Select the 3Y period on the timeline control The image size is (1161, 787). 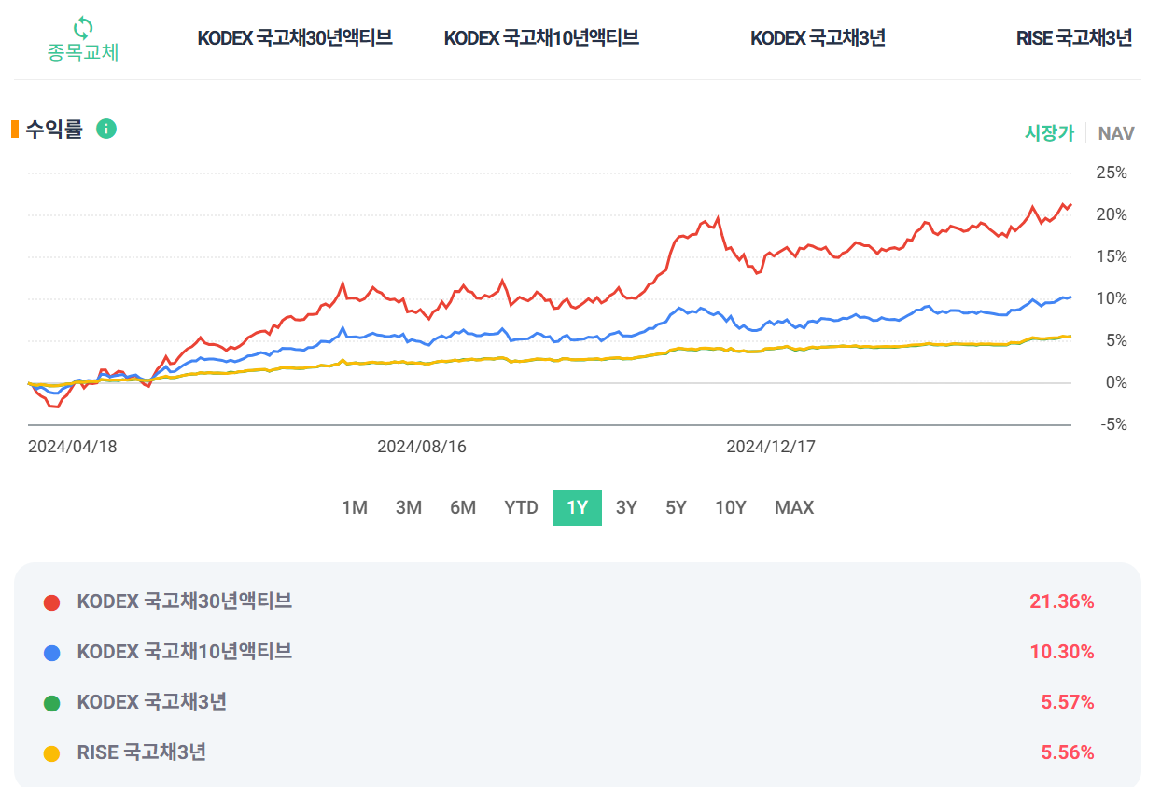pyautogui.click(x=625, y=507)
